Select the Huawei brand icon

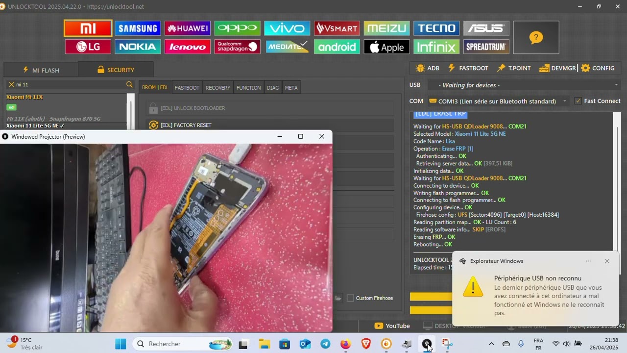pos(188,28)
